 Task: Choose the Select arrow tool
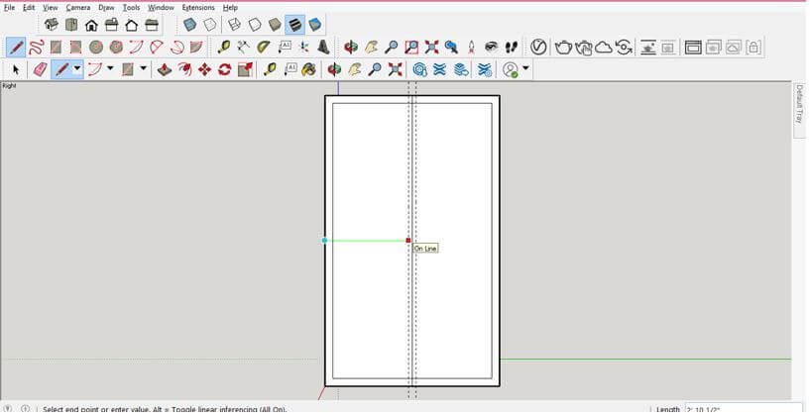point(16,69)
